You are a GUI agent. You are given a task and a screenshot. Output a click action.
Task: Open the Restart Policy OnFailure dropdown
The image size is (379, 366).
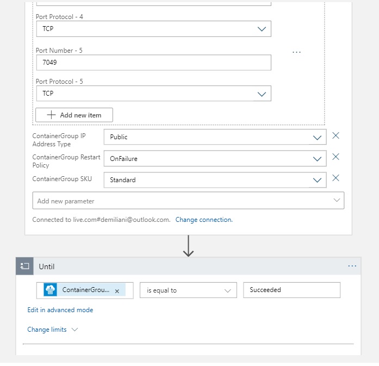pos(317,159)
